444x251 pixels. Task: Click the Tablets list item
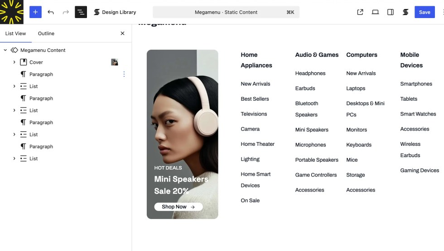tap(409, 99)
